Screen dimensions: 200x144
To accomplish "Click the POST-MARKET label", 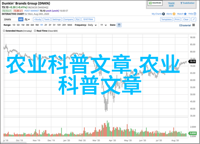I will pyautogui.click(x=32, y=11).
